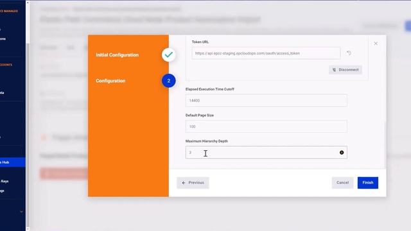The width and height of the screenshot is (411, 231).
Task: Select the Configuration step number 2 circle
Action: (x=168, y=81)
